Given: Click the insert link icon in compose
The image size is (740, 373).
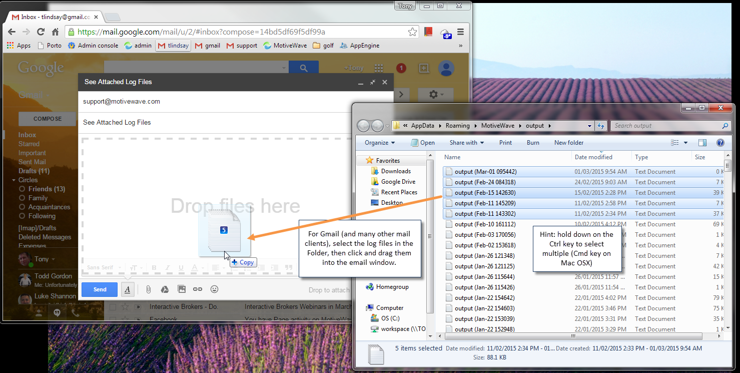Looking at the screenshot, I should 198,289.
